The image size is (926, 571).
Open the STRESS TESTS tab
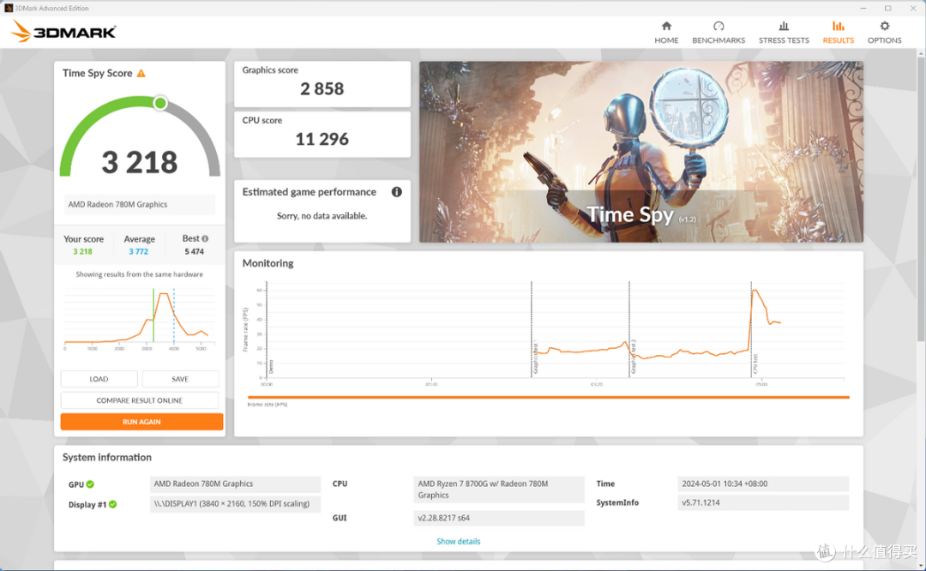tap(784, 33)
